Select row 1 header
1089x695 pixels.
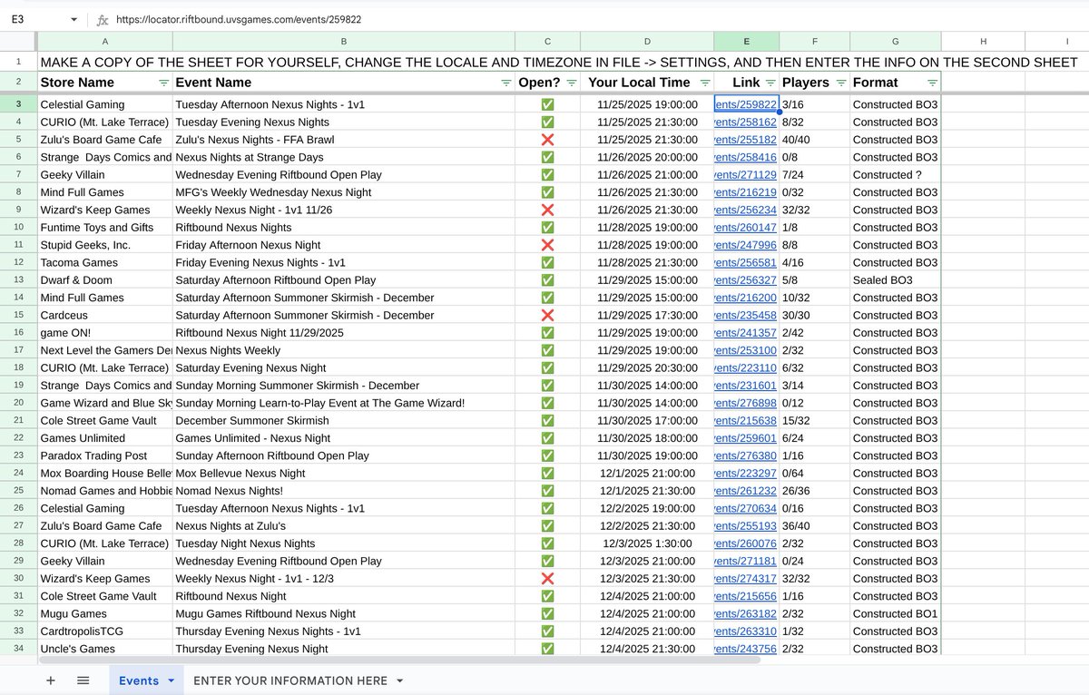18,62
